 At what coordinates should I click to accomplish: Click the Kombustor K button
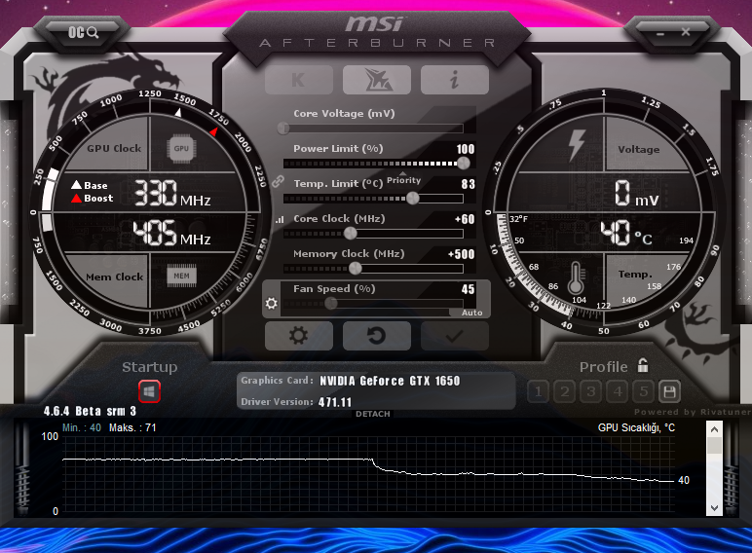[299, 80]
